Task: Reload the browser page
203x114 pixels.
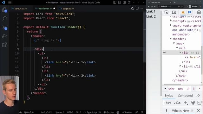Action: point(155,6)
